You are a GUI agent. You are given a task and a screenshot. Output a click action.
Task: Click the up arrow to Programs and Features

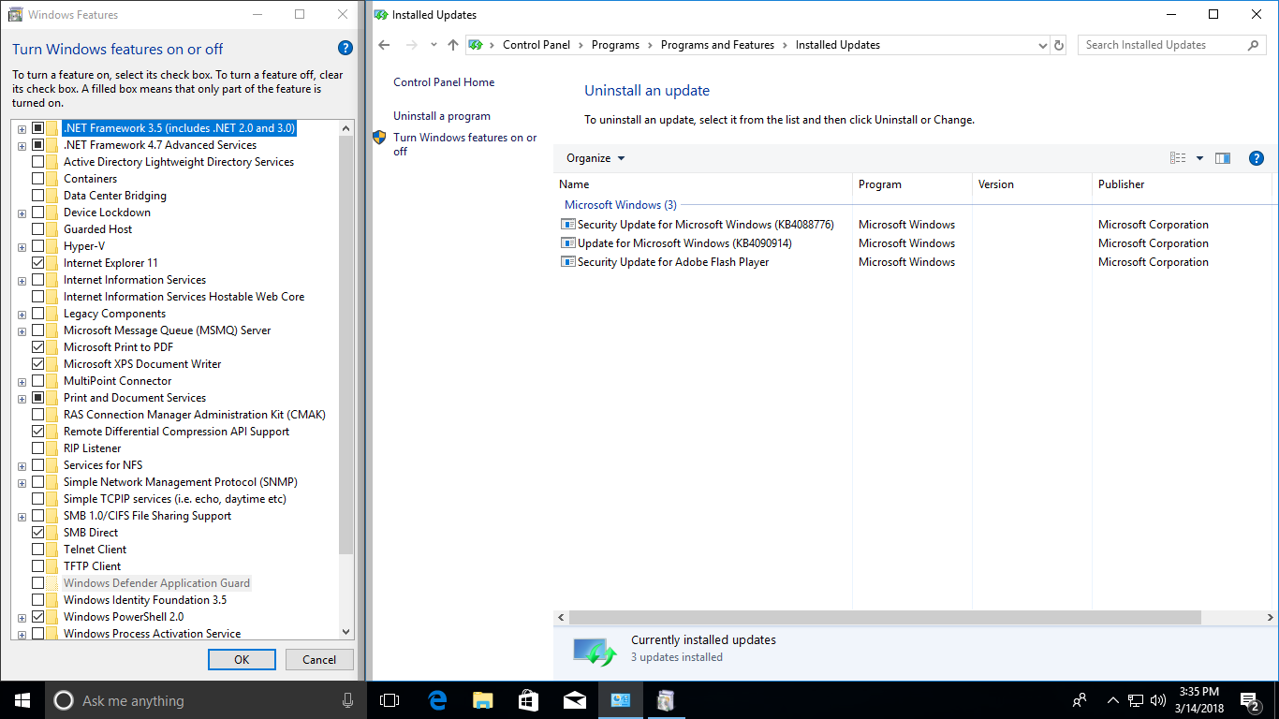(x=453, y=45)
